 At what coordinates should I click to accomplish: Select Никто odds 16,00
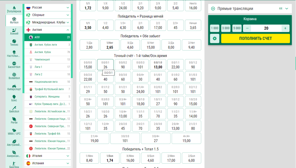193,6
